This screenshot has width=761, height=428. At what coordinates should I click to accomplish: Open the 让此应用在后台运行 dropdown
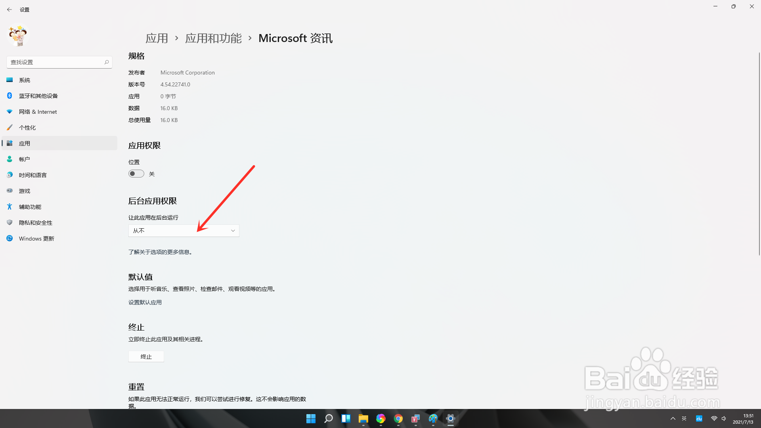(x=184, y=231)
